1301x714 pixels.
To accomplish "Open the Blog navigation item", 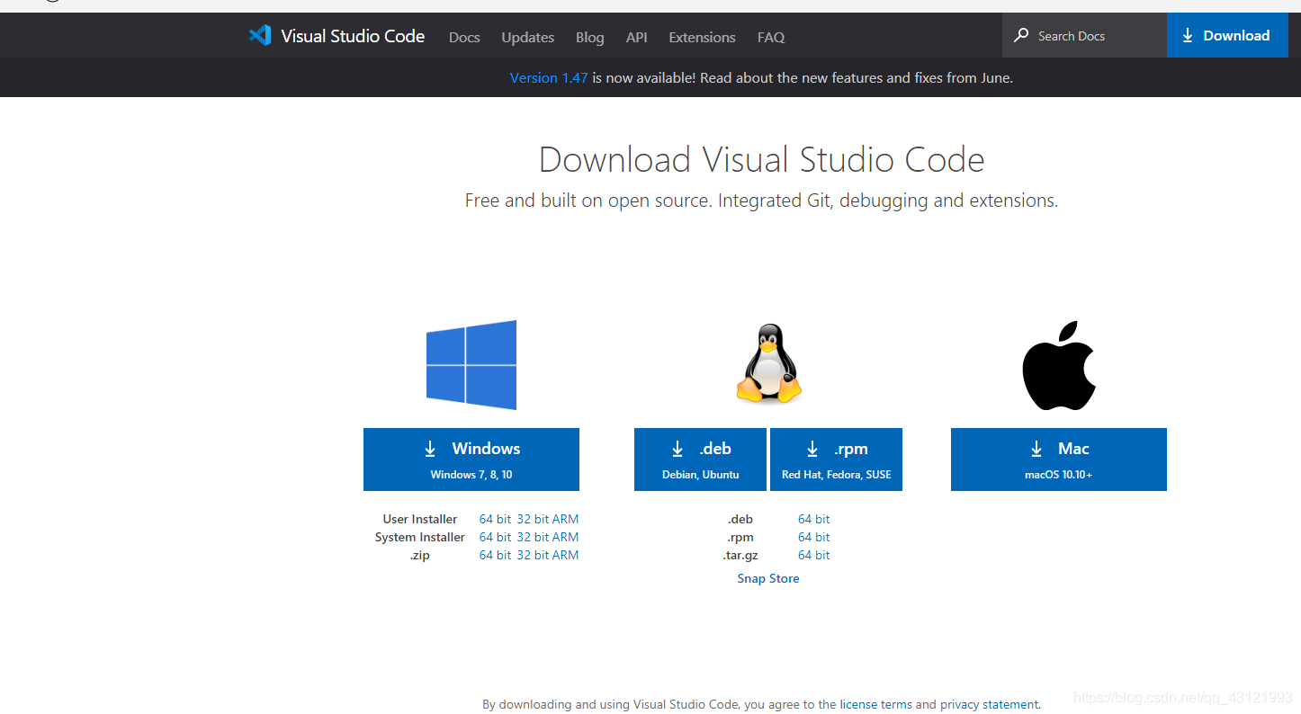I will click(x=590, y=37).
